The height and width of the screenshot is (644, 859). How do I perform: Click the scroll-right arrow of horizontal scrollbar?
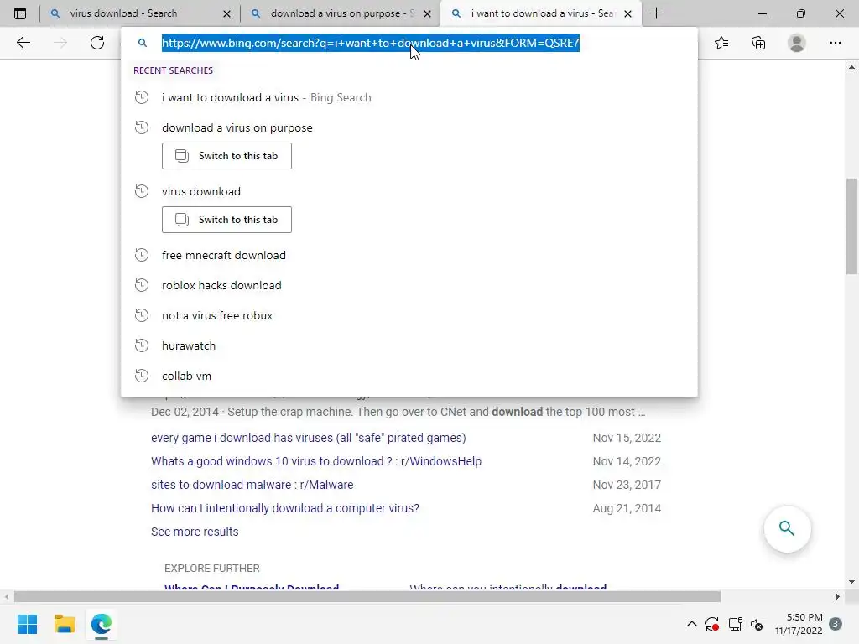pyautogui.click(x=838, y=596)
